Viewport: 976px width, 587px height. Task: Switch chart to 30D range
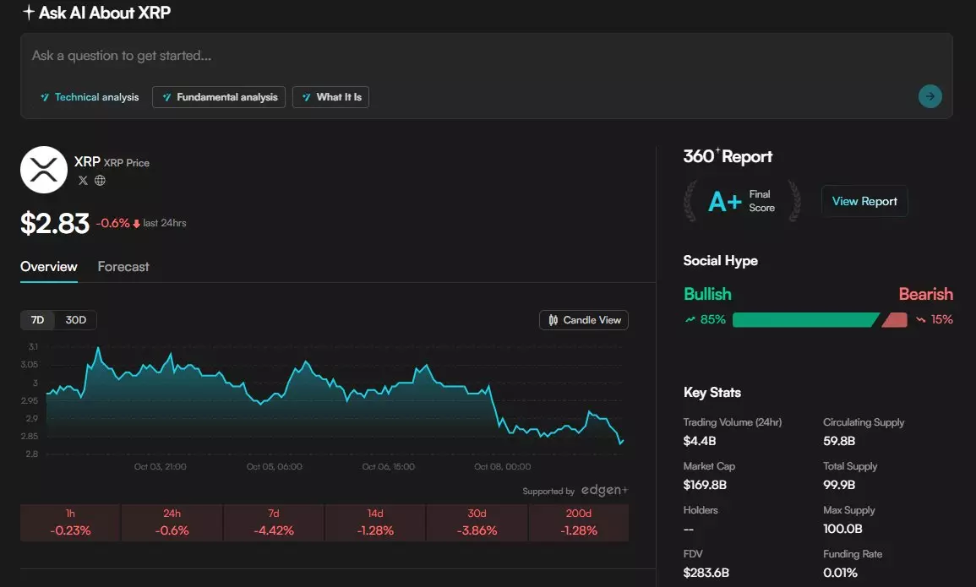76,320
